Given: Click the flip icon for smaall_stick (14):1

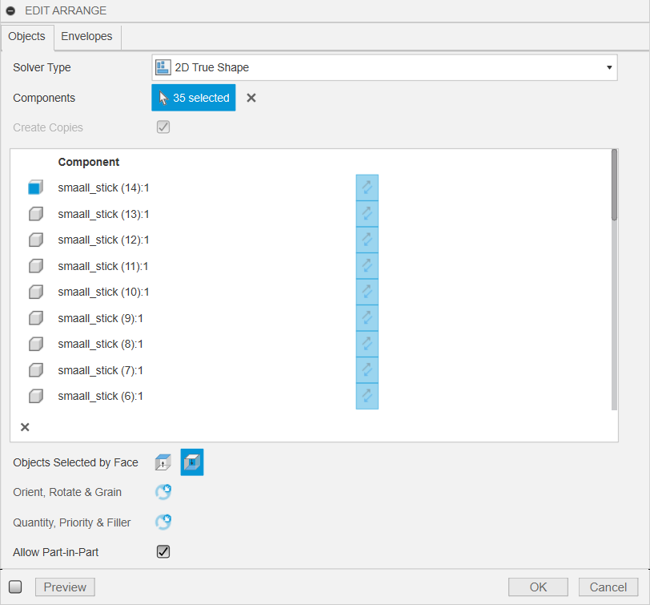Looking at the screenshot, I should click(x=367, y=188).
